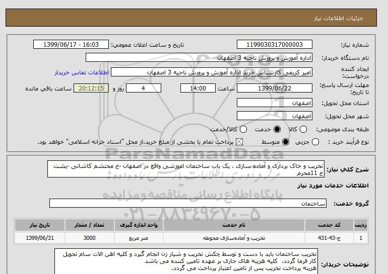This screenshot has height=274, width=388.
Task: Click the کد خدمت column header
Action: click(329, 225)
